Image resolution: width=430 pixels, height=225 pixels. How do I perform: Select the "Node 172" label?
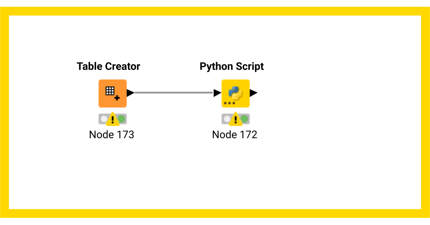235,135
